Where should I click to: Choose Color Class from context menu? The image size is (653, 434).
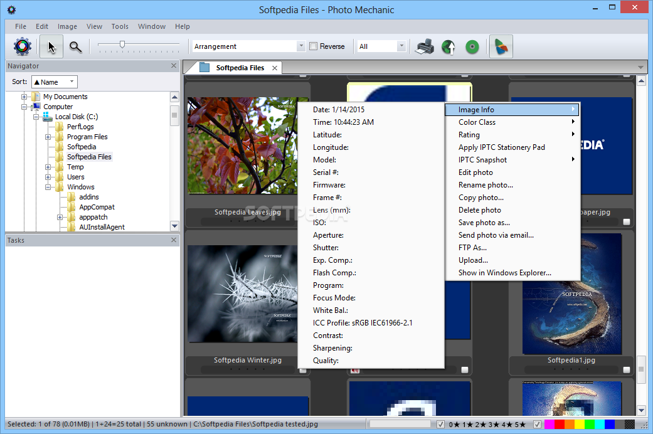(x=512, y=122)
